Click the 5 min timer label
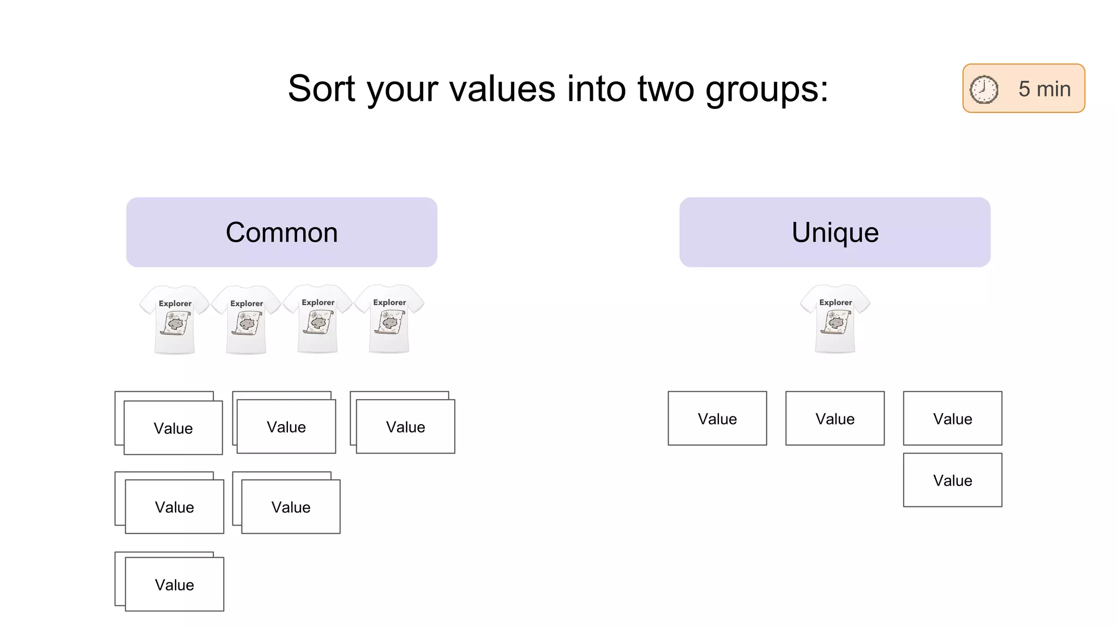1117x628 pixels. click(1044, 89)
